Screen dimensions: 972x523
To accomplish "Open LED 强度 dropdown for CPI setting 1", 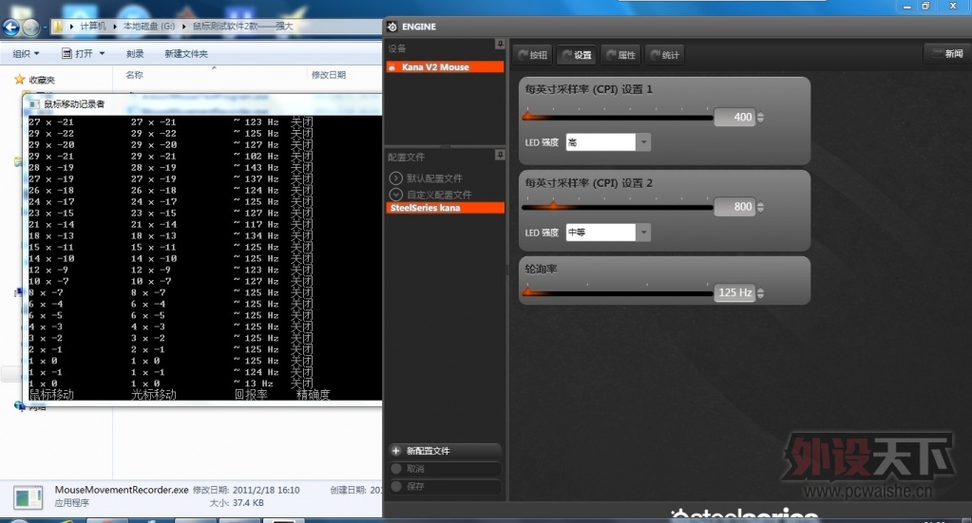I will tap(643, 142).
